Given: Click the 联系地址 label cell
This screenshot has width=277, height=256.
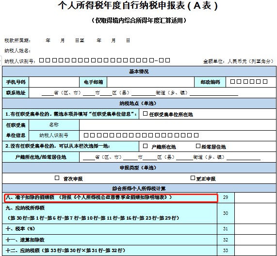Looking at the screenshot, I should pyautogui.click(x=16, y=93).
